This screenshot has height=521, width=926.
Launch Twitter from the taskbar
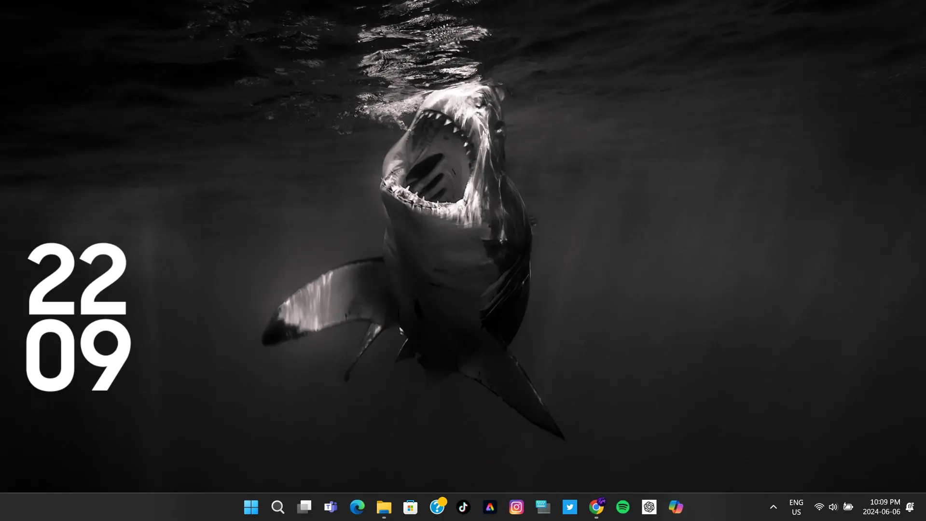[x=570, y=507]
